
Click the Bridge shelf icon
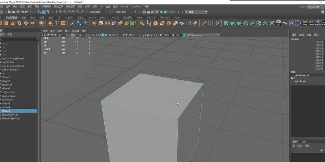click(x=149, y=23)
